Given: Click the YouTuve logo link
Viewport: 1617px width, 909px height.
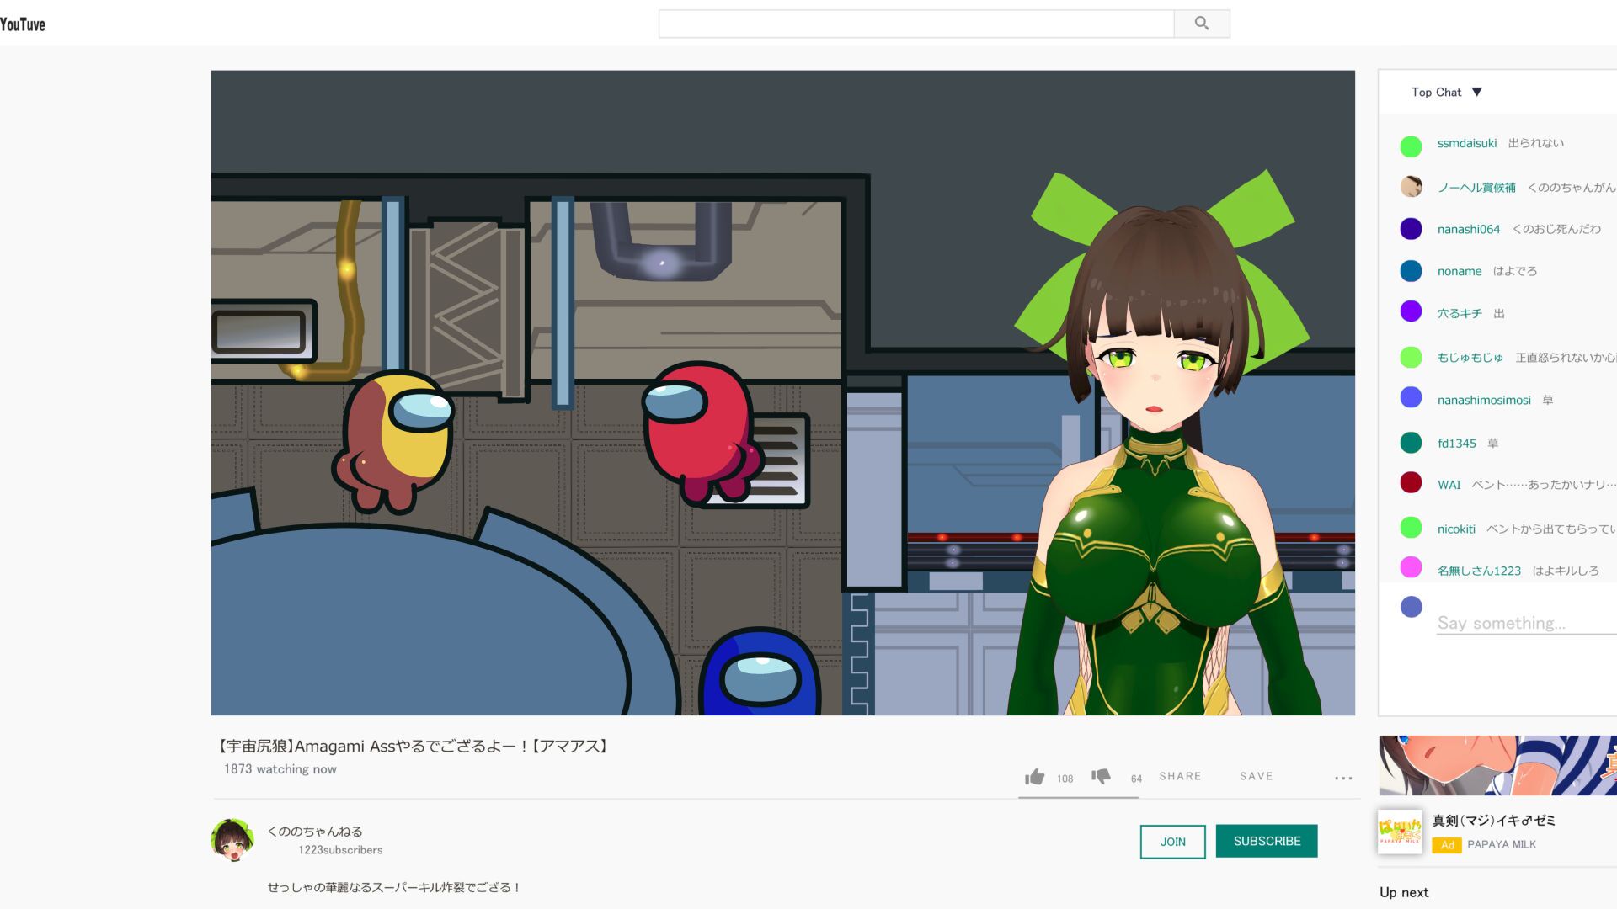Looking at the screenshot, I should (23, 24).
